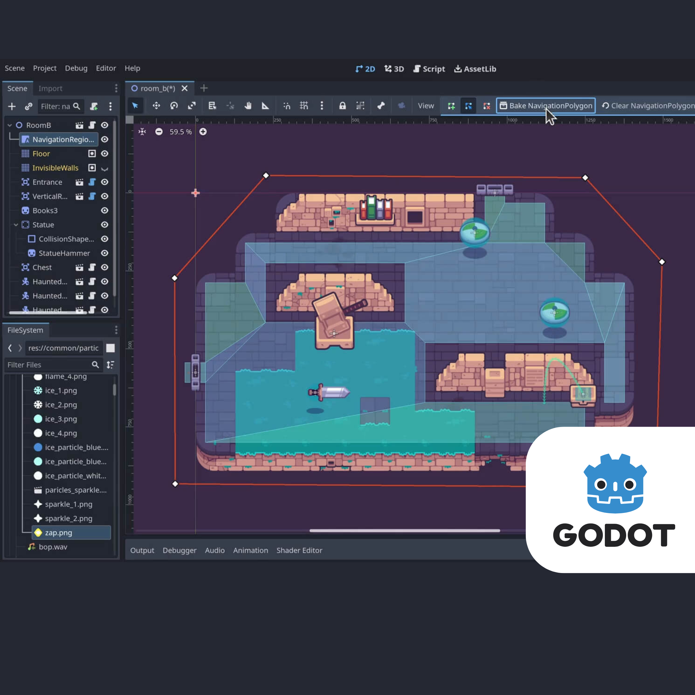Open the View menu in viewport toolbar
The image size is (695, 695).
tap(426, 106)
